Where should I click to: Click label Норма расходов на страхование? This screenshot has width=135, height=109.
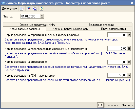26,62
